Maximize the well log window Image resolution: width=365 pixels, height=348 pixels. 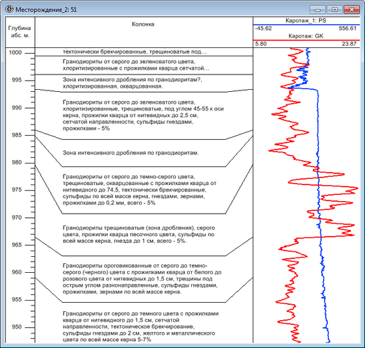click(335, 10)
